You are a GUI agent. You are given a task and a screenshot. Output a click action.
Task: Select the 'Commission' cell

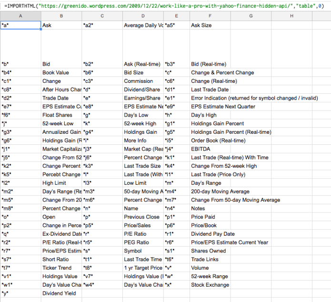pyautogui.click(x=143, y=81)
